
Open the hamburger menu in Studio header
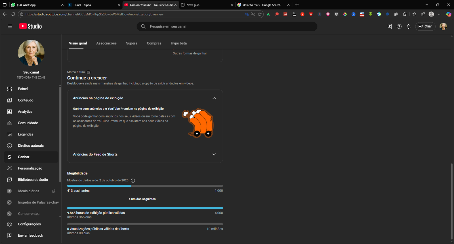(x=10, y=26)
